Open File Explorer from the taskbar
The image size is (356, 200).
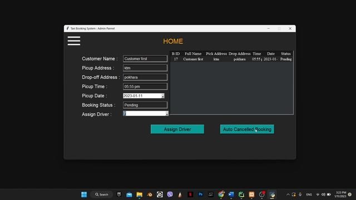(140, 194)
